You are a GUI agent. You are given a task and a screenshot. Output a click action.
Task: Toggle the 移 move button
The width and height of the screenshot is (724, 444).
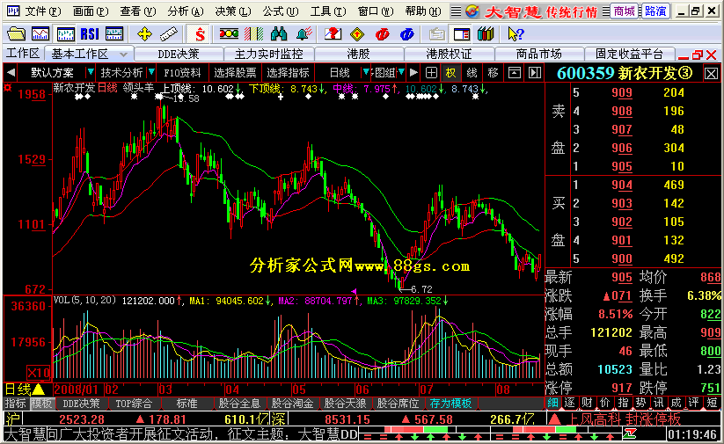click(x=494, y=72)
